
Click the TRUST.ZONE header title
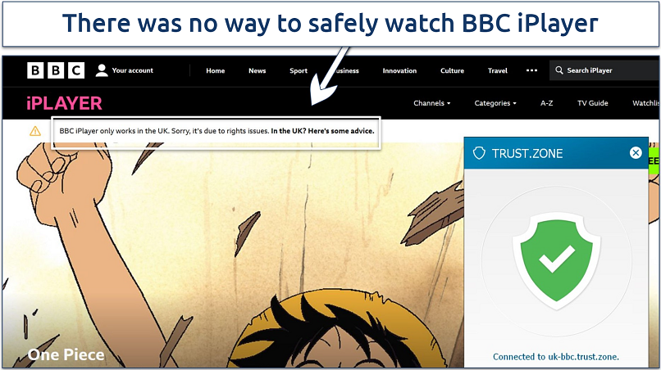click(527, 153)
